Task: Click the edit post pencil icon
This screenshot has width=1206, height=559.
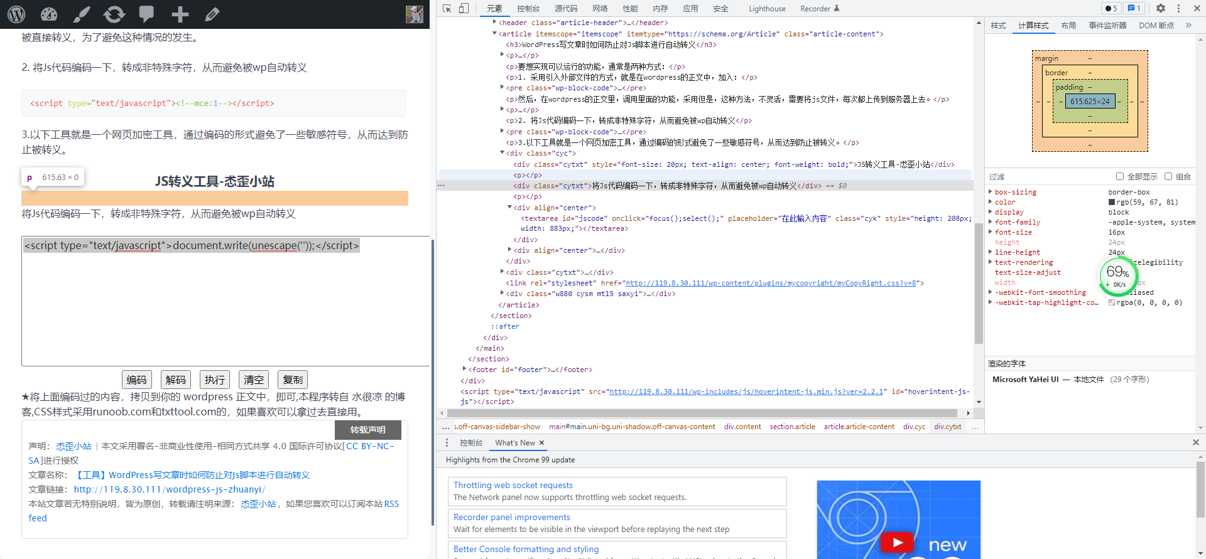Action: point(212,14)
